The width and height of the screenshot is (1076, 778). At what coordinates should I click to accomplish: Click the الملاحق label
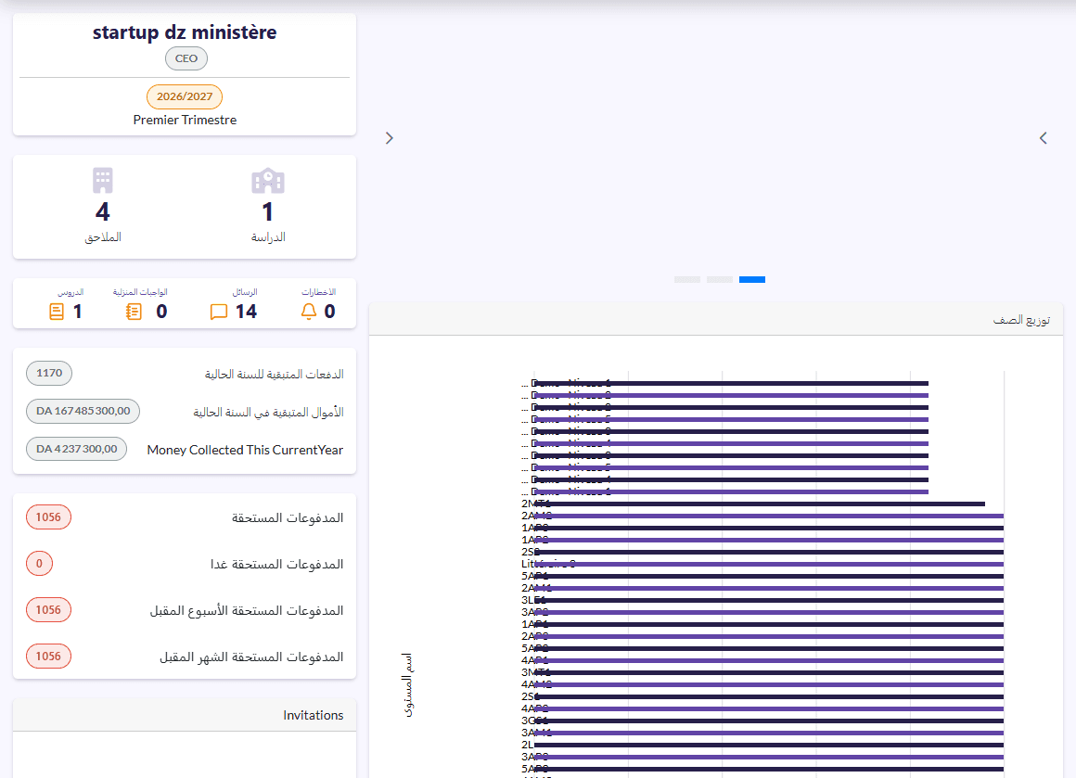click(103, 237)
